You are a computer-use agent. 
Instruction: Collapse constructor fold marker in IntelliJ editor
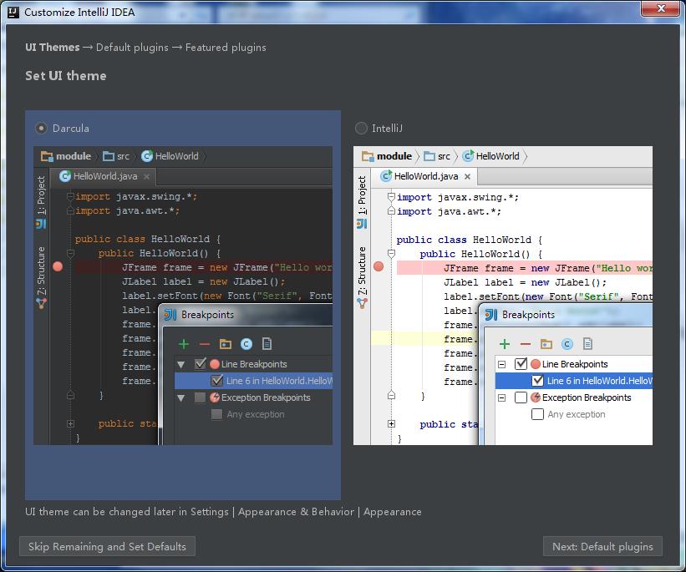(392, 254)
